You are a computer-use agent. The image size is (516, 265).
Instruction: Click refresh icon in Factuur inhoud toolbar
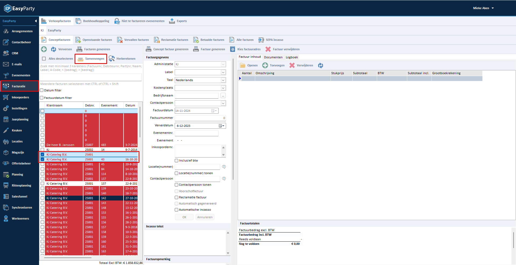320,65
